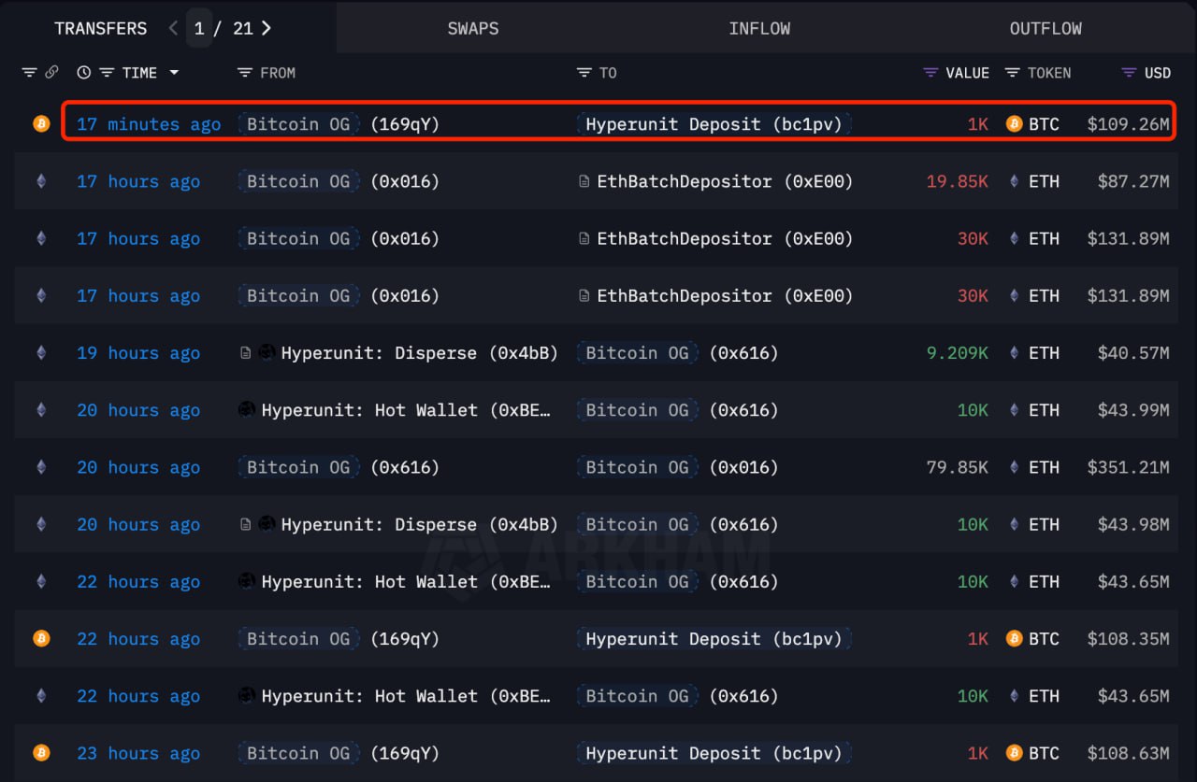The height and width of the screenshot is (782, 1197).
Task: Click the USD amount $43.98M
Action: (x=1133, y=524)
